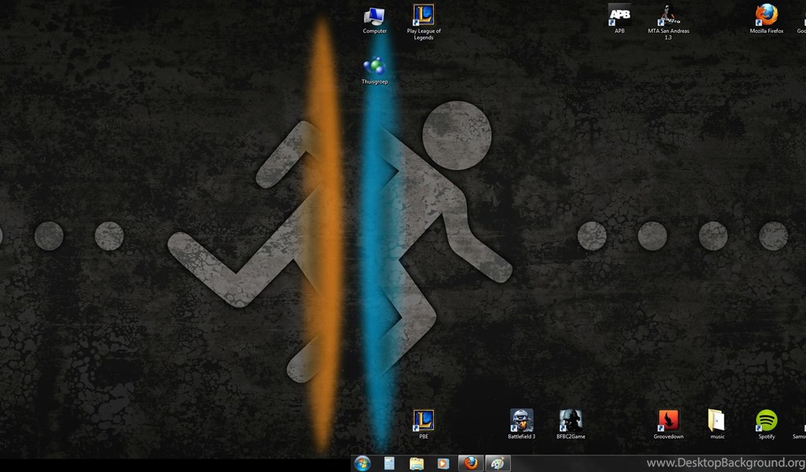The height and width of the screenshot is (472, 806).
Task: Select the Groovedown shortcut icon
Action: [x=668, y=424]
